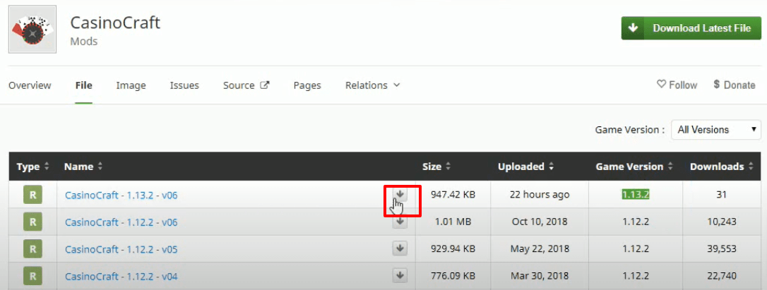Open the Source external link tab
Image resolution: width=767 pixels, height=290 pixels.
coord(246,85)
